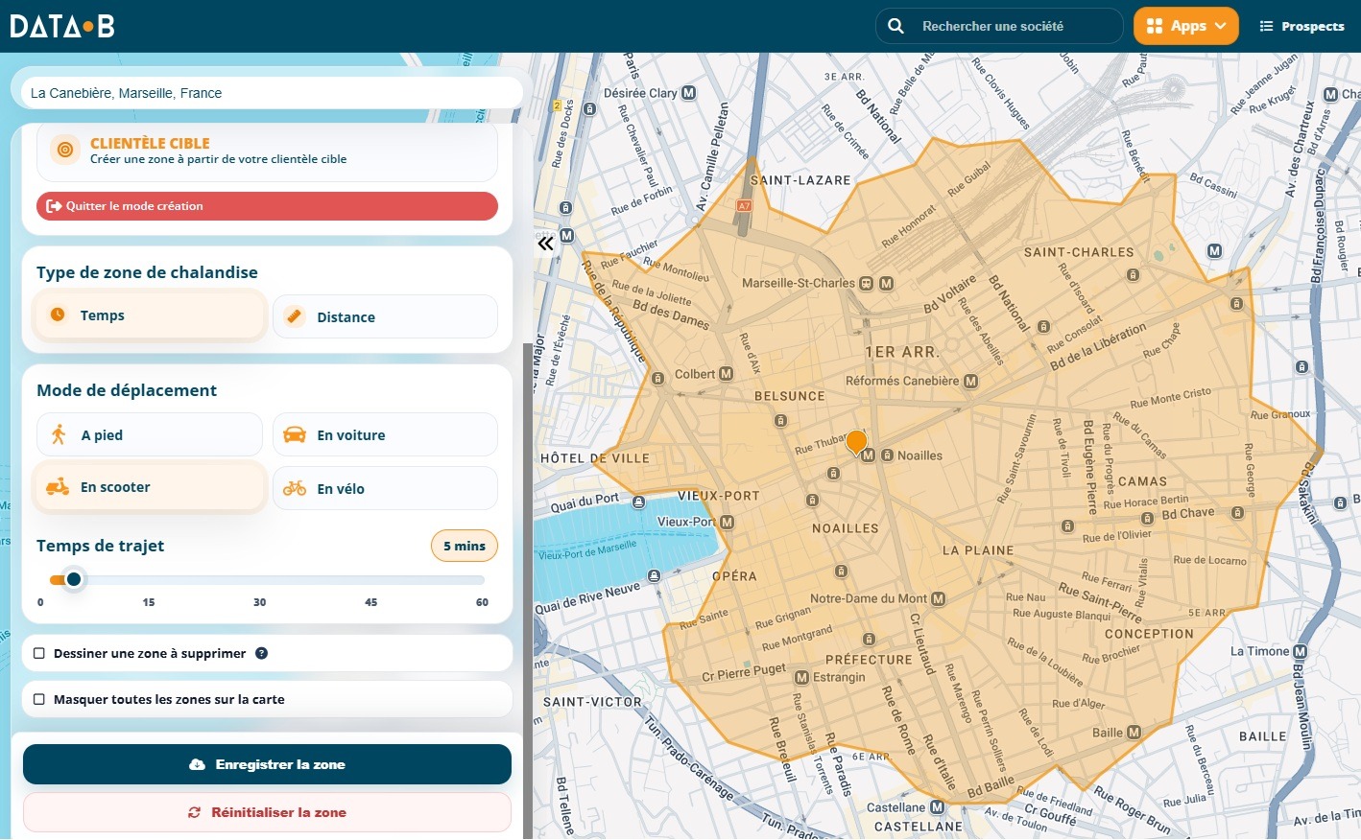This screenshot has height=840, width=1361.
Task: Click the SAINT-CHARLES district label
Action: pos(1079,252)
